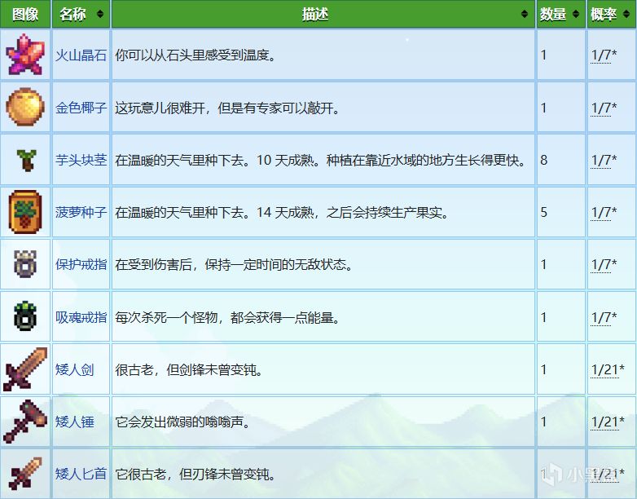Click the 1/7* probability for 芋头块茎

[604, 160]
